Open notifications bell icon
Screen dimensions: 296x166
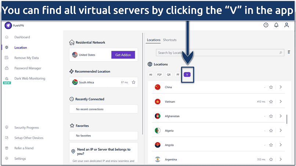[x=276, y=25]
